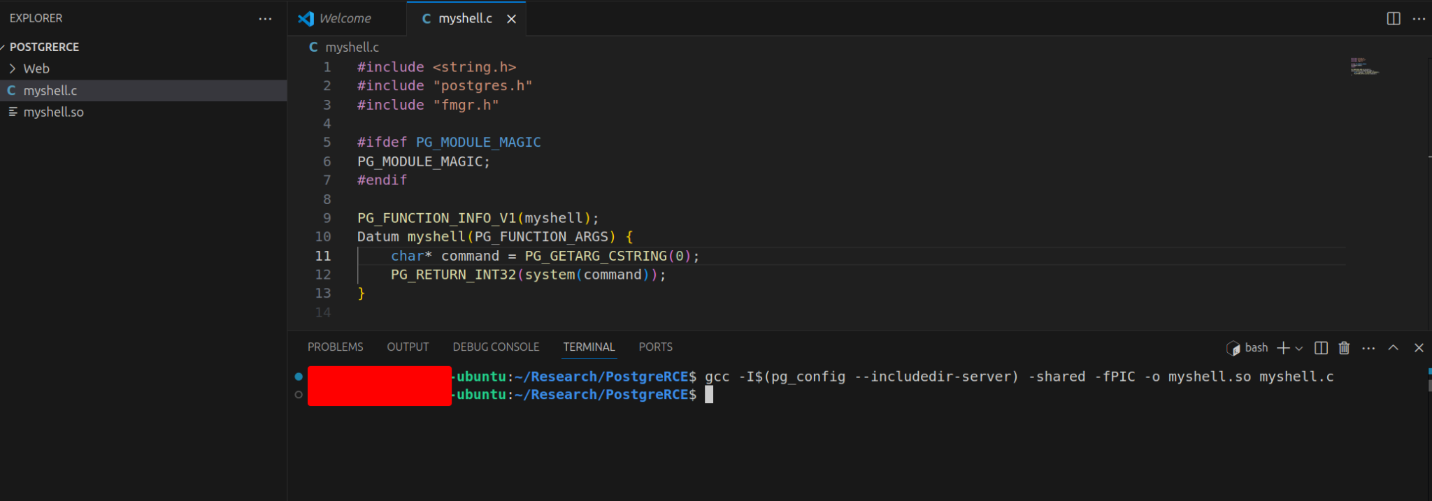Screen dimensions: 1432x501
Task: Click the C icon beside myshell.c in Explorer
Action: click(12, 90)
